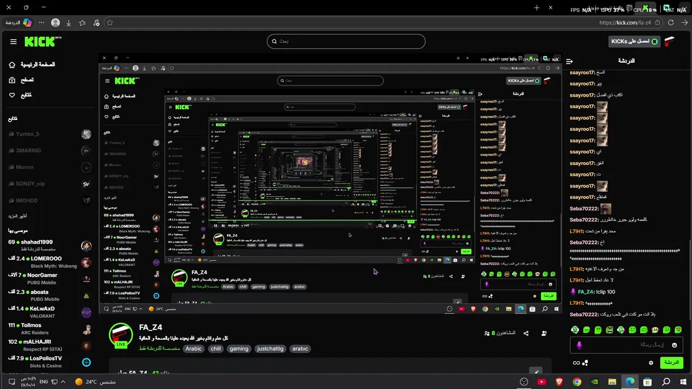692x389 pixels.
Task: Open File Explorer from taskbar
Action: coord(613,382)
